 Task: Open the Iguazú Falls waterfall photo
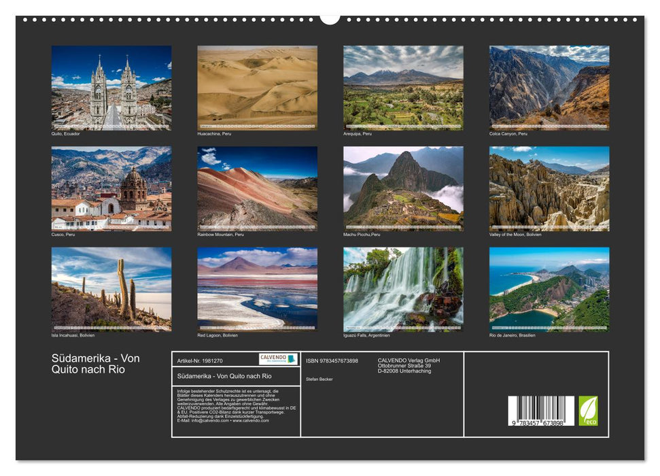tap(403, 289)
